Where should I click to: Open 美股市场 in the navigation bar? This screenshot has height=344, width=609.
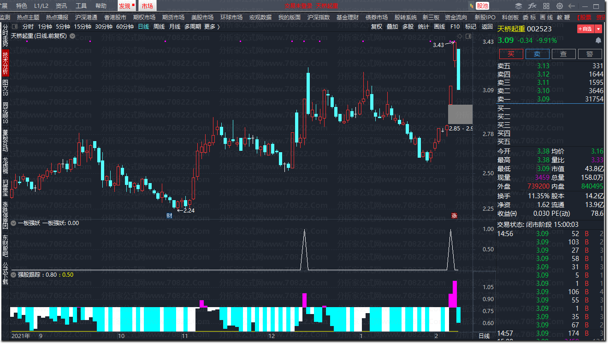(x=202, y=18)
